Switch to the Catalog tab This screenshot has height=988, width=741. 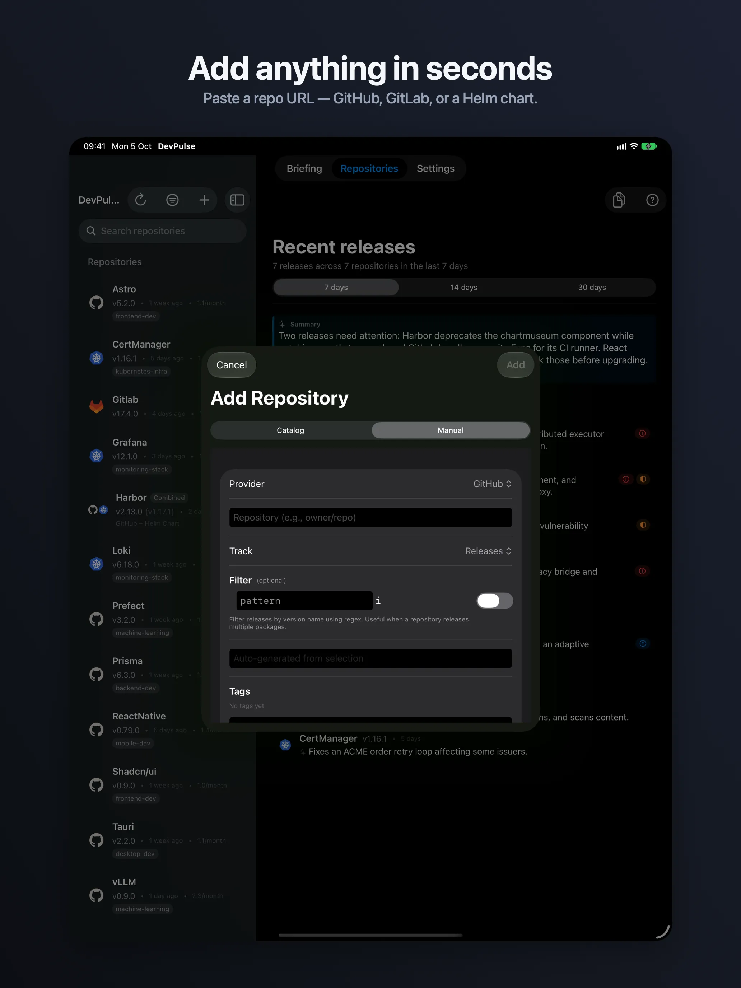[290, 430]
